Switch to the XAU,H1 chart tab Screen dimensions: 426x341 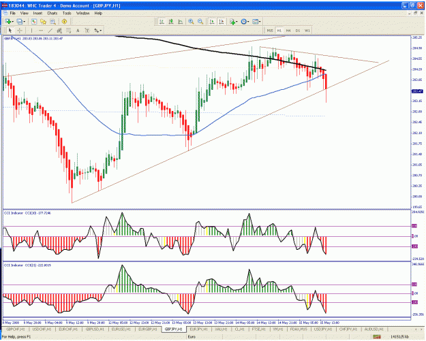pyautogui.click(x=221, y=329)
